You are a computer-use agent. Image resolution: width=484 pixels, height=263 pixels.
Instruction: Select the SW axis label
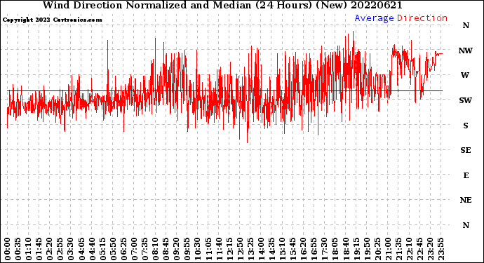pyautogui.click(x=466, y=100)
